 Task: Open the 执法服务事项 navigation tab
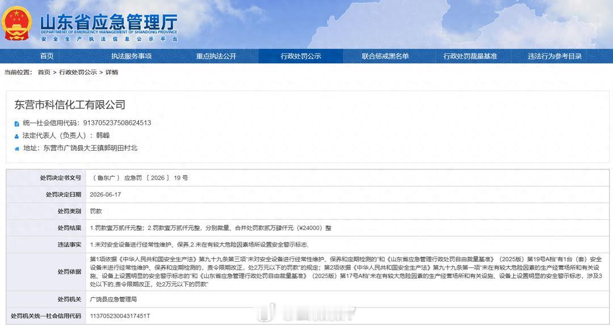click(131, 56)
